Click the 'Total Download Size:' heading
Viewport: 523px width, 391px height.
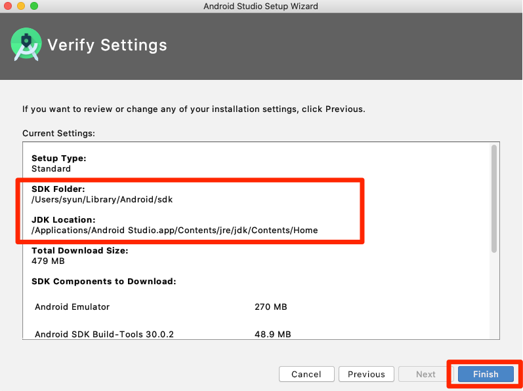point(79,251)
